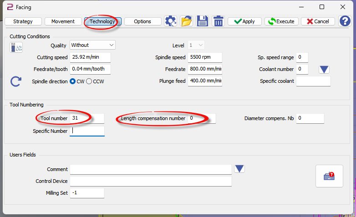The image size is (356, 217).
Task: Select the CCW spindle direction
Action: (x=89, y=81)
